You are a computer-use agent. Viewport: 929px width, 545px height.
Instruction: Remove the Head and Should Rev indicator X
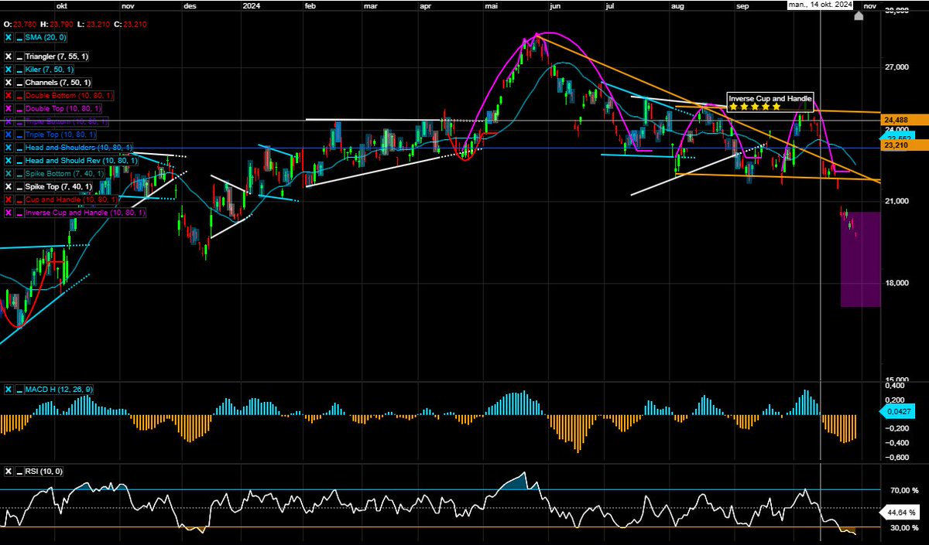click(9, 160)
